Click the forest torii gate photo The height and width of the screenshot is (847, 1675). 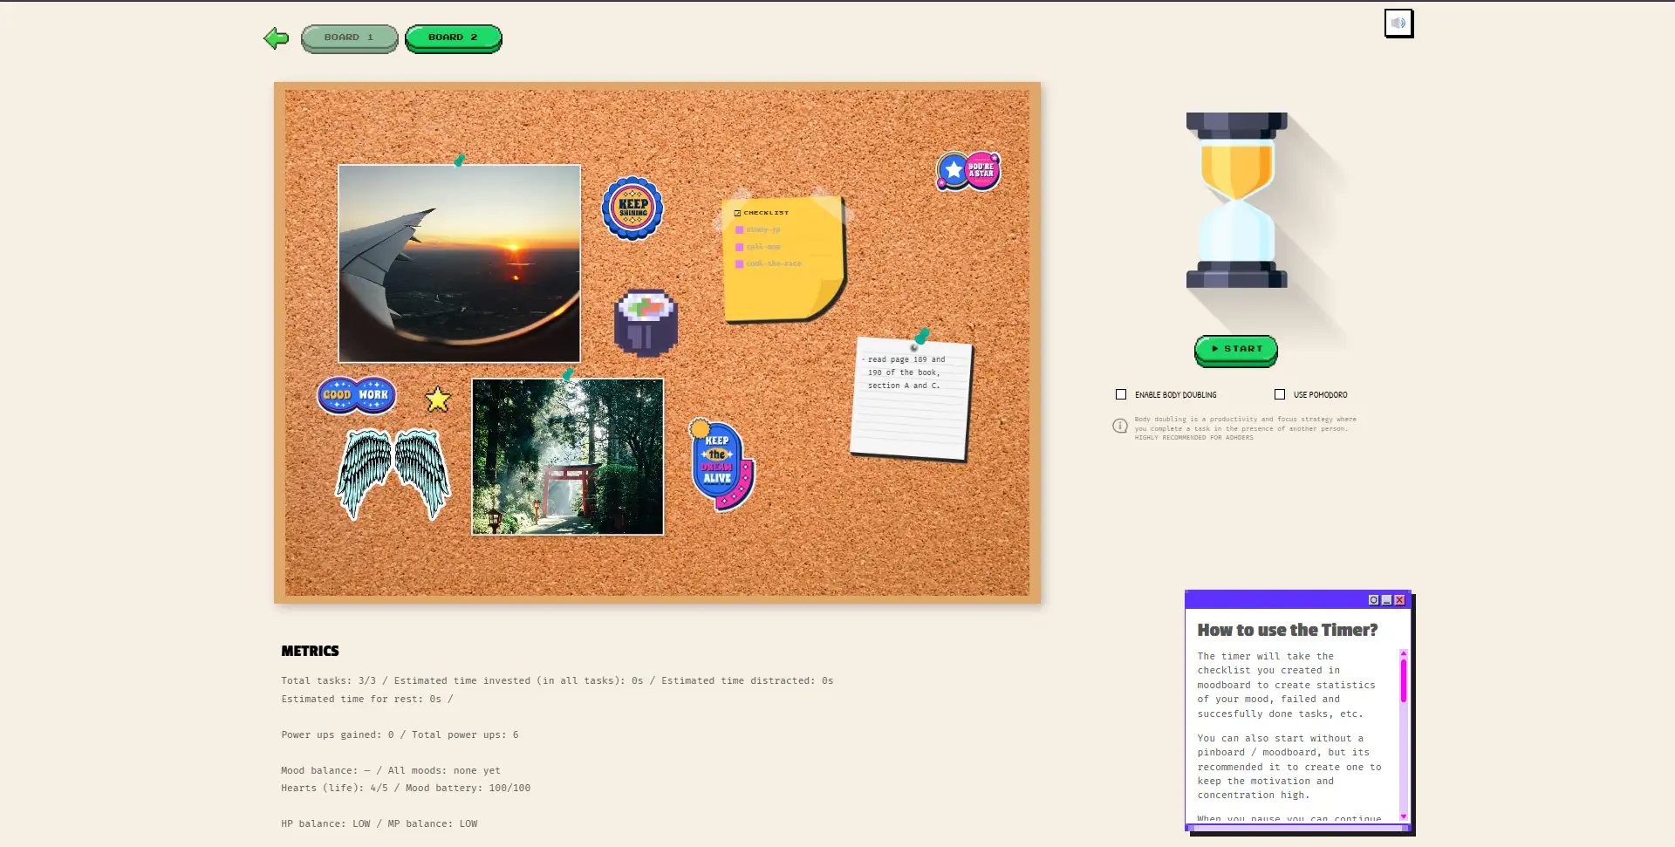click(x=567, y=456)
